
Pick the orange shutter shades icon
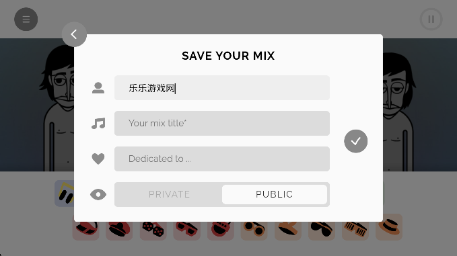[355, 229]
